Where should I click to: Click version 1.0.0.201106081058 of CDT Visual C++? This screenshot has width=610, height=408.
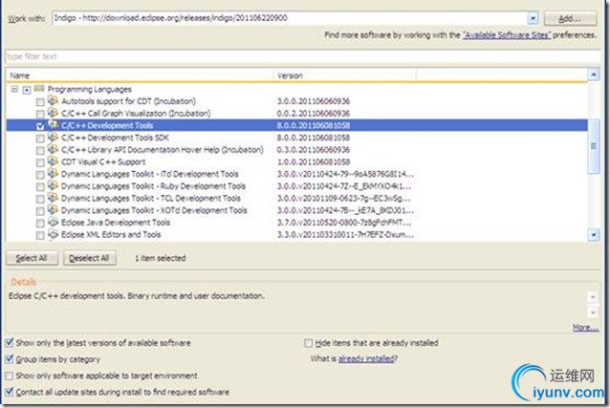tap(314, 161)
